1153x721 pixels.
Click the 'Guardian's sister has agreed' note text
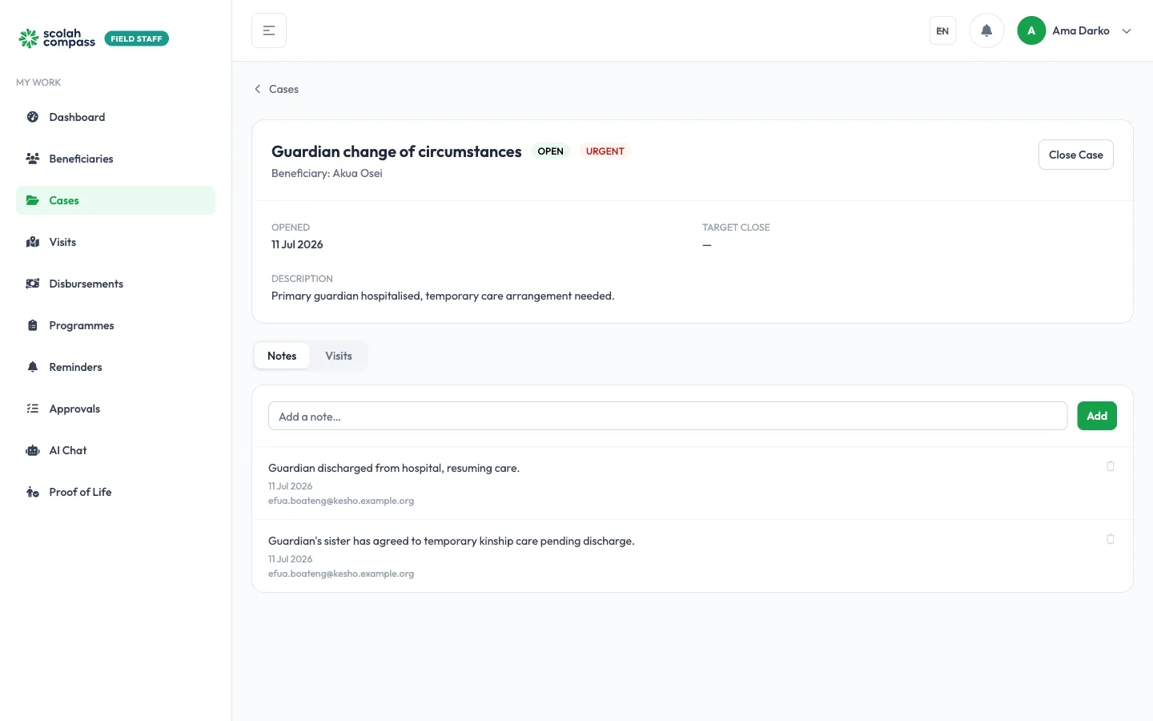coord(452,541)
